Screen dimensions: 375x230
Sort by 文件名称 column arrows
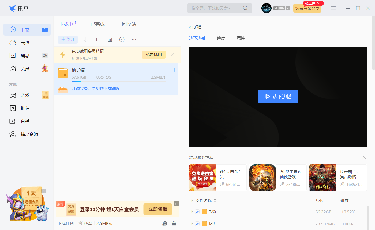(215, 201)
